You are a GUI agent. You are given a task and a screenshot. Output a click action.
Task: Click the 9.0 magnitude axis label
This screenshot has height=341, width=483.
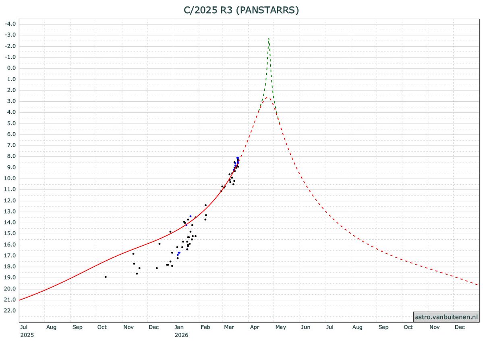tap(11, 168)
